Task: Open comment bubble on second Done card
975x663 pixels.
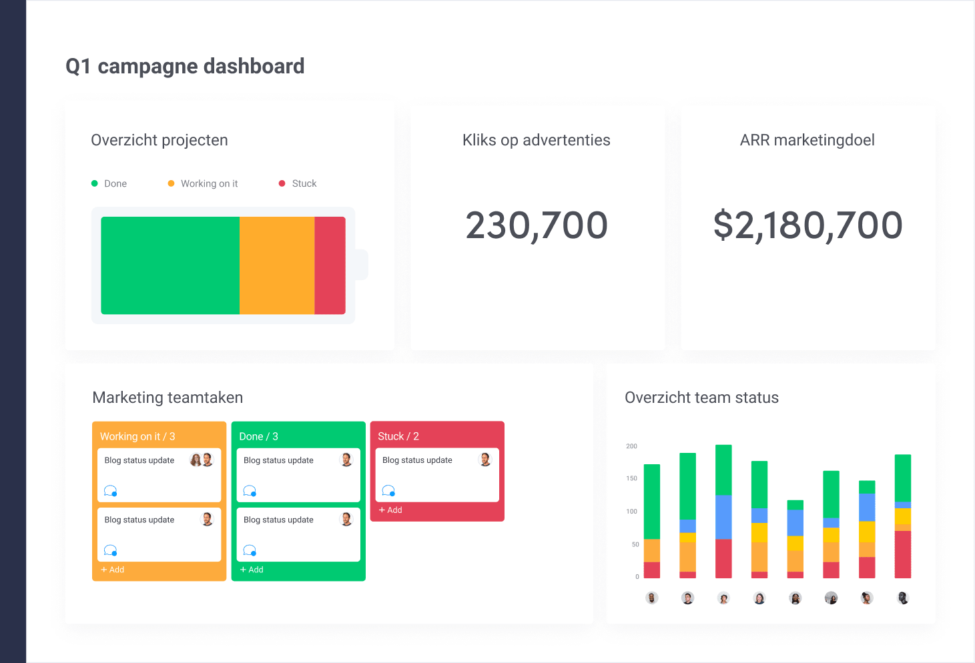Action: pyautogui.click(x=250, y=550)
